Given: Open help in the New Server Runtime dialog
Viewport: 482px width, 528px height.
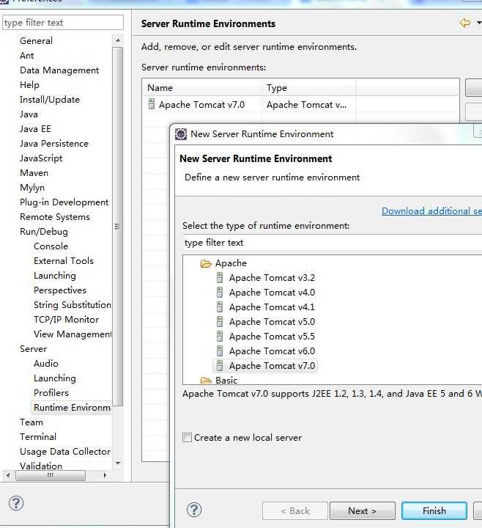Looking at the screenshot, I should pos(194,510).
